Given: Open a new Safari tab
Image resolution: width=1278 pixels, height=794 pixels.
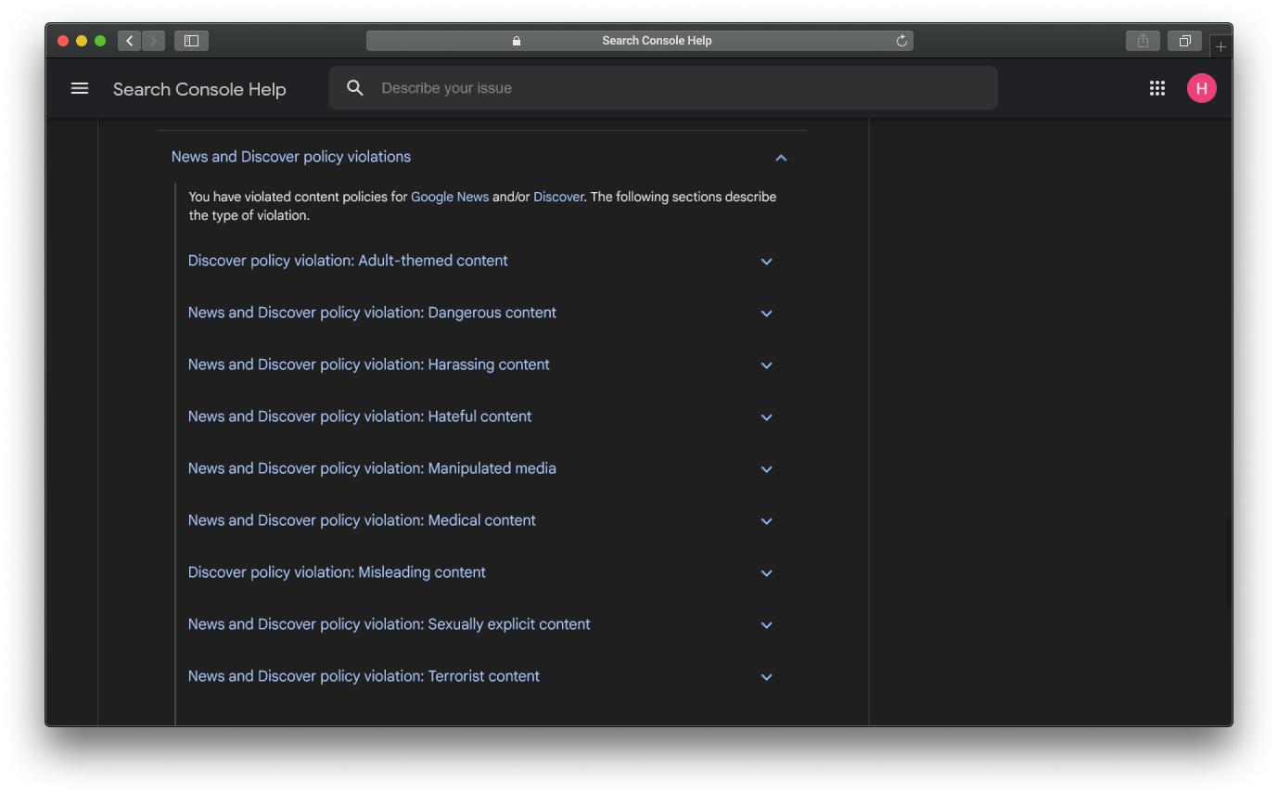Looking at the screenshot, I should pos(1220,45).
